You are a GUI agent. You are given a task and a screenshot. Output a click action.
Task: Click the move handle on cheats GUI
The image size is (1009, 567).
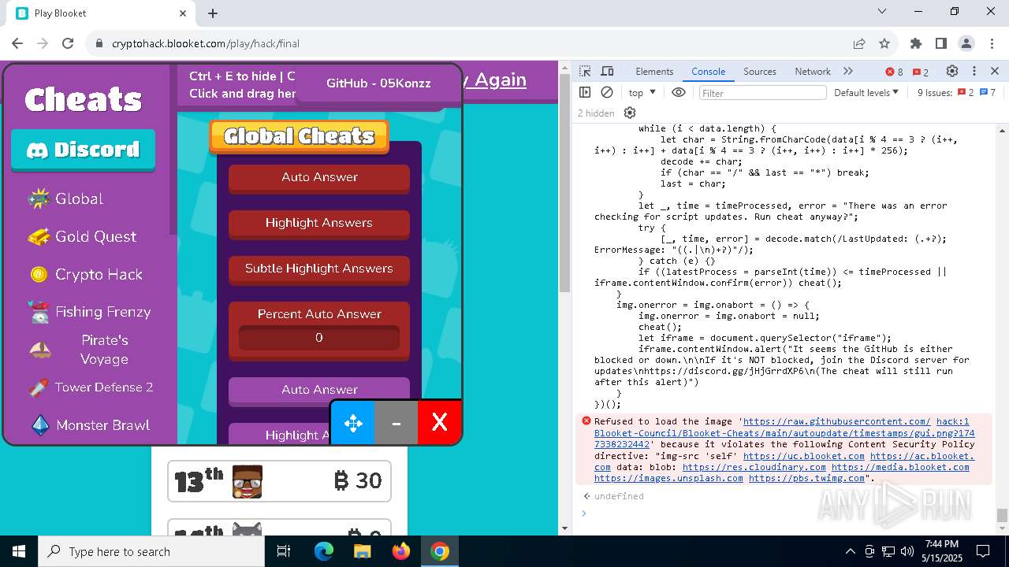tap(353, 423)
